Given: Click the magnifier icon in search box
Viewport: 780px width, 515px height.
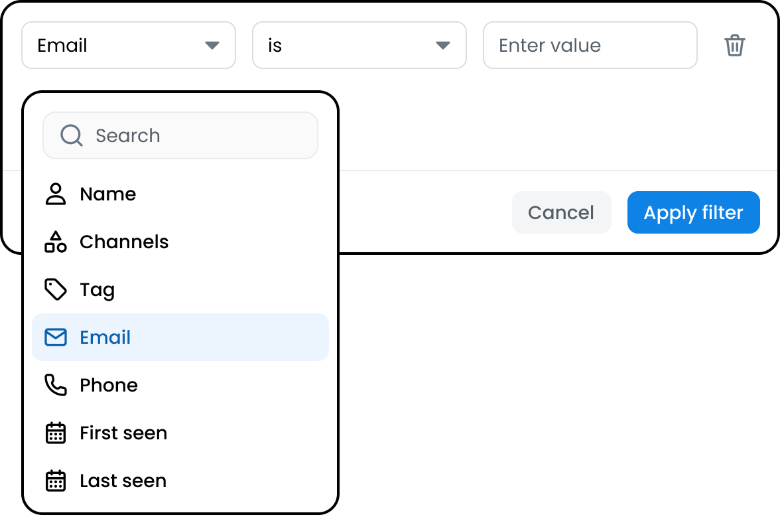Looking at the screenshot, I should coord(72,135).
